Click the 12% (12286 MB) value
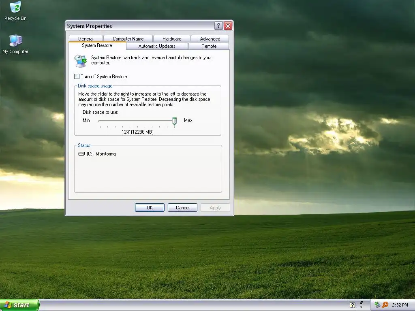Screen dimensions: 415x311 [x=138, y=132]
